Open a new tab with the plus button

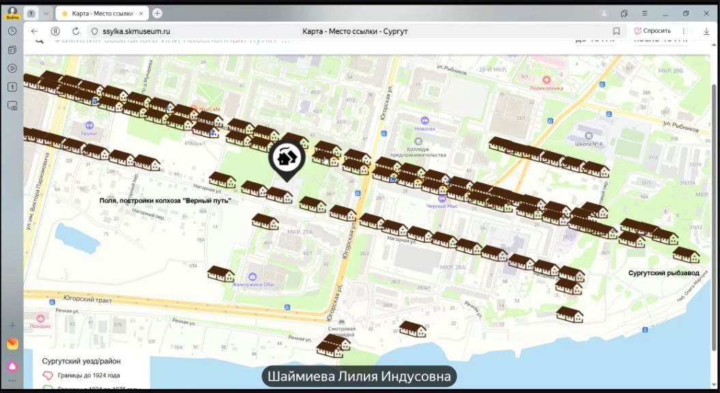pyautogui.click(x=157, y=13)
